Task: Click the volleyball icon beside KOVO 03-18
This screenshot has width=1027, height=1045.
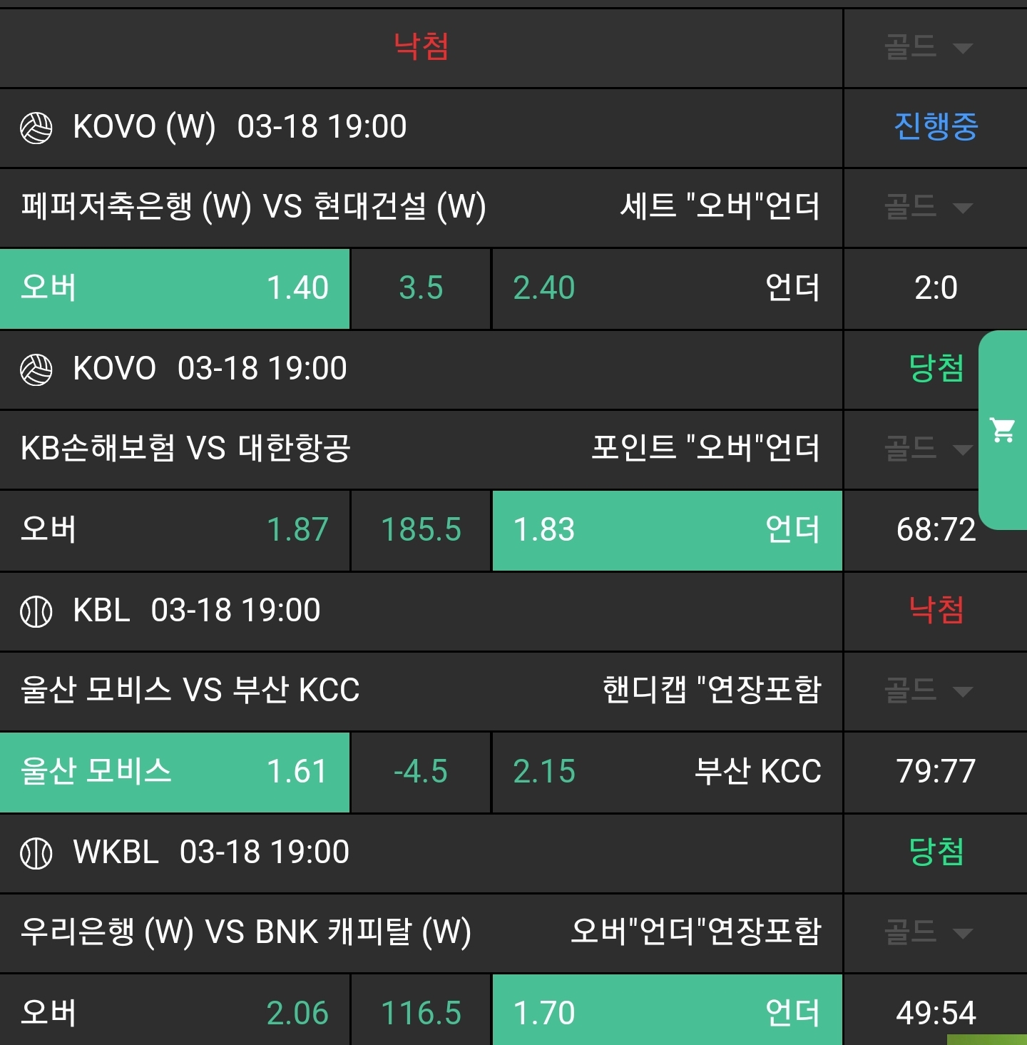Action: click(x=36, y=370)
